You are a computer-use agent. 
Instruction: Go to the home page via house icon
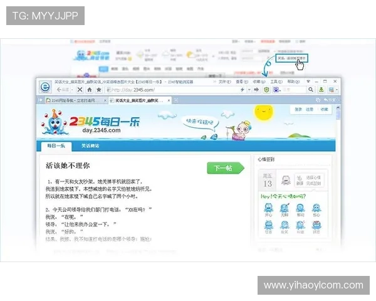click(x=90, y=90)
